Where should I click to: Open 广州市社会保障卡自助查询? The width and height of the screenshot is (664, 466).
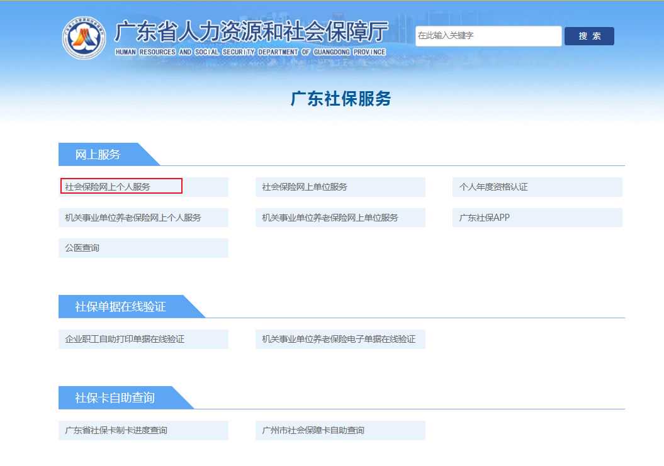(x=313, y=430)
